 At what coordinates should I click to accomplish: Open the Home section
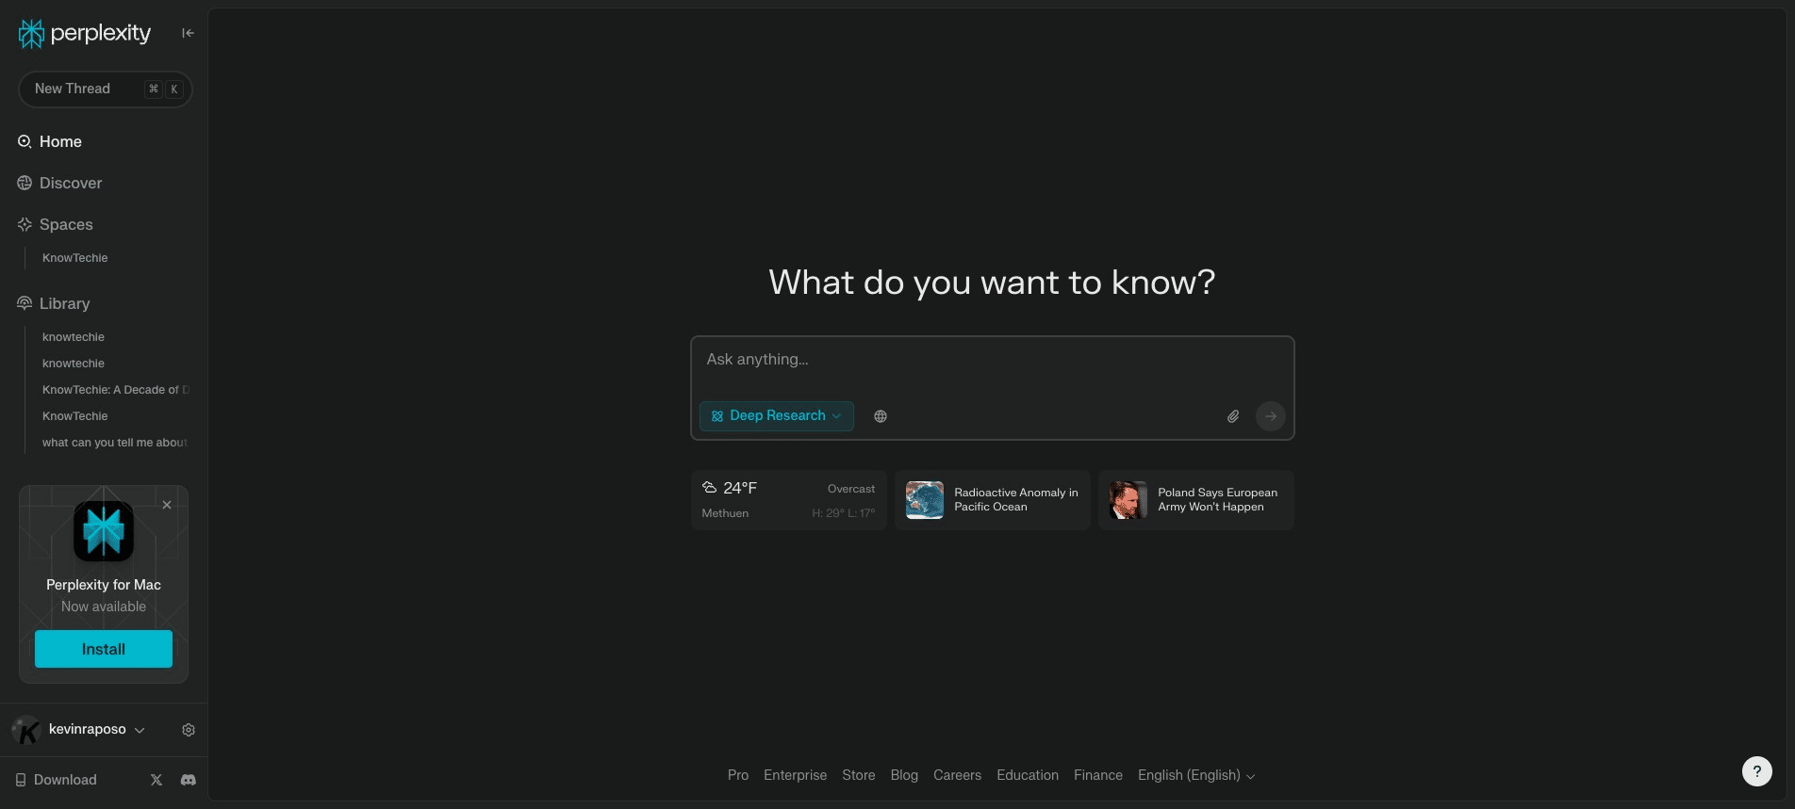tap(50, 141)
